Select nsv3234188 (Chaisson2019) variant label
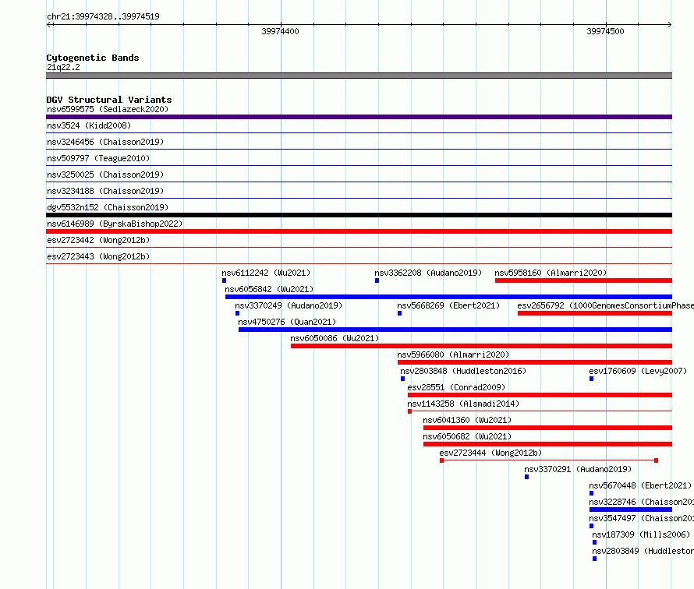The width and height of the screenshot is (694, 589). click(x=105, y=191)
